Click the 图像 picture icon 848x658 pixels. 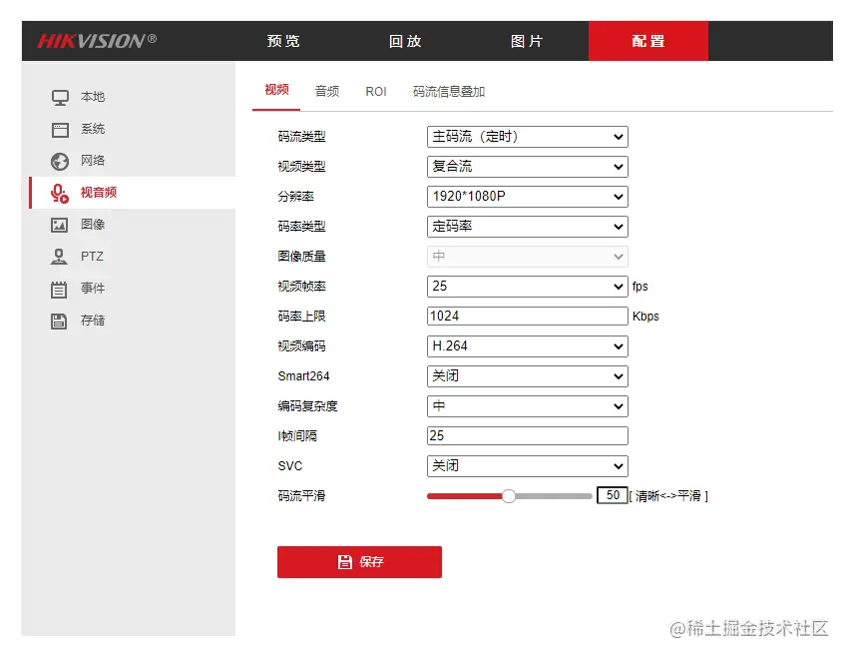click(60, 225)
